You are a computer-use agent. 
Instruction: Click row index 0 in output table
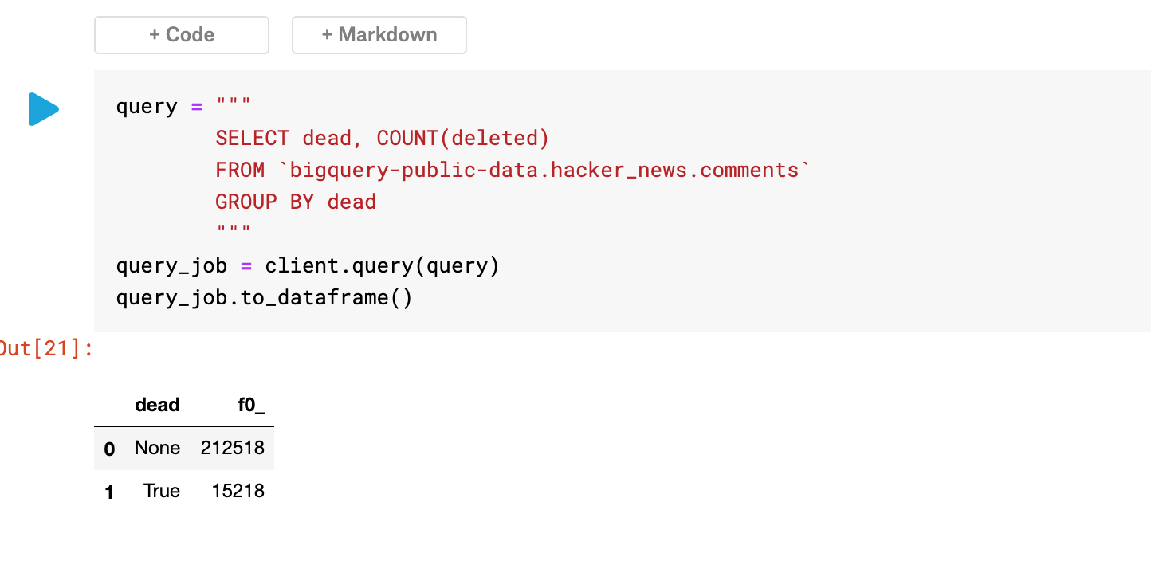click(109, 449)
